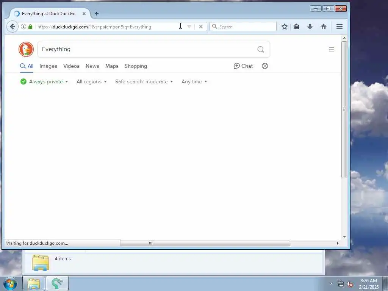Go back using the back arrow button
The width and height of the screenshot is (388, 291).
(13, 27)
